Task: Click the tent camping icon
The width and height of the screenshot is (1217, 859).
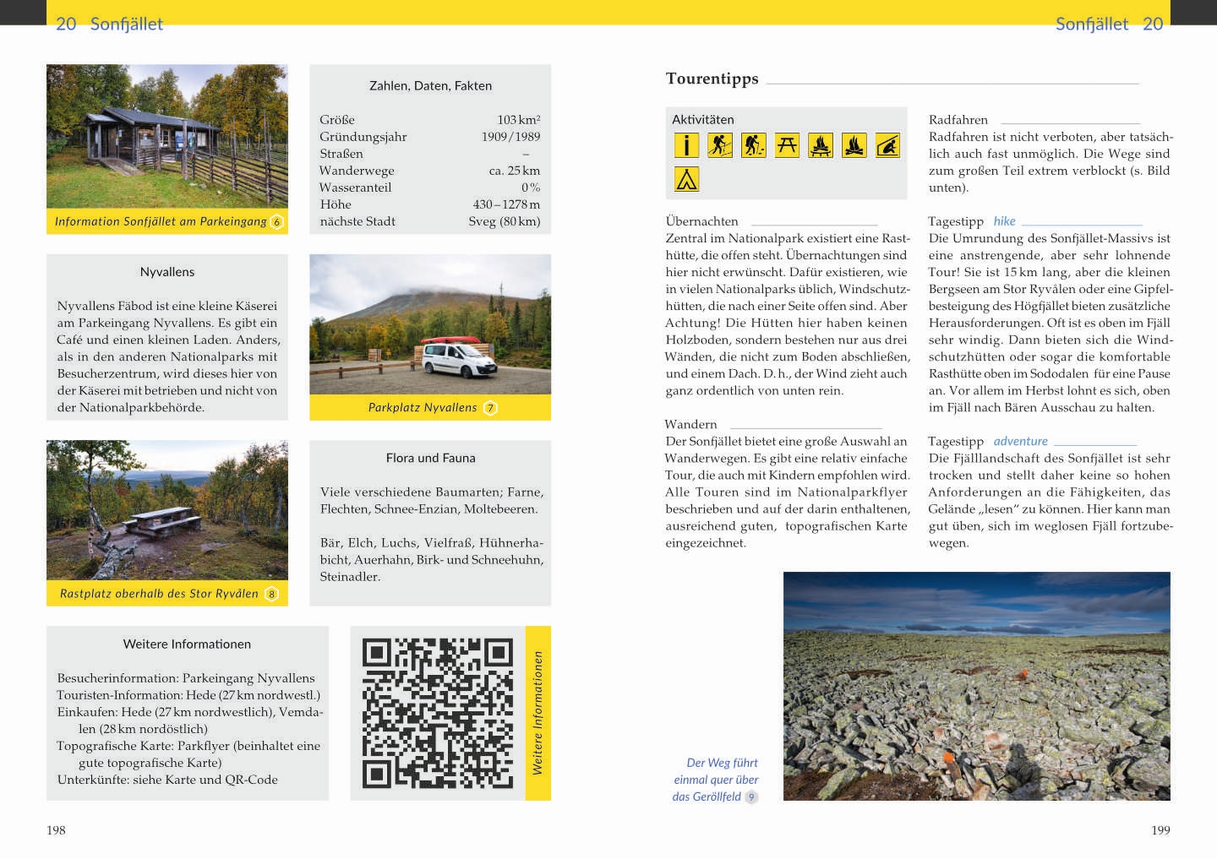Action: 686,179
